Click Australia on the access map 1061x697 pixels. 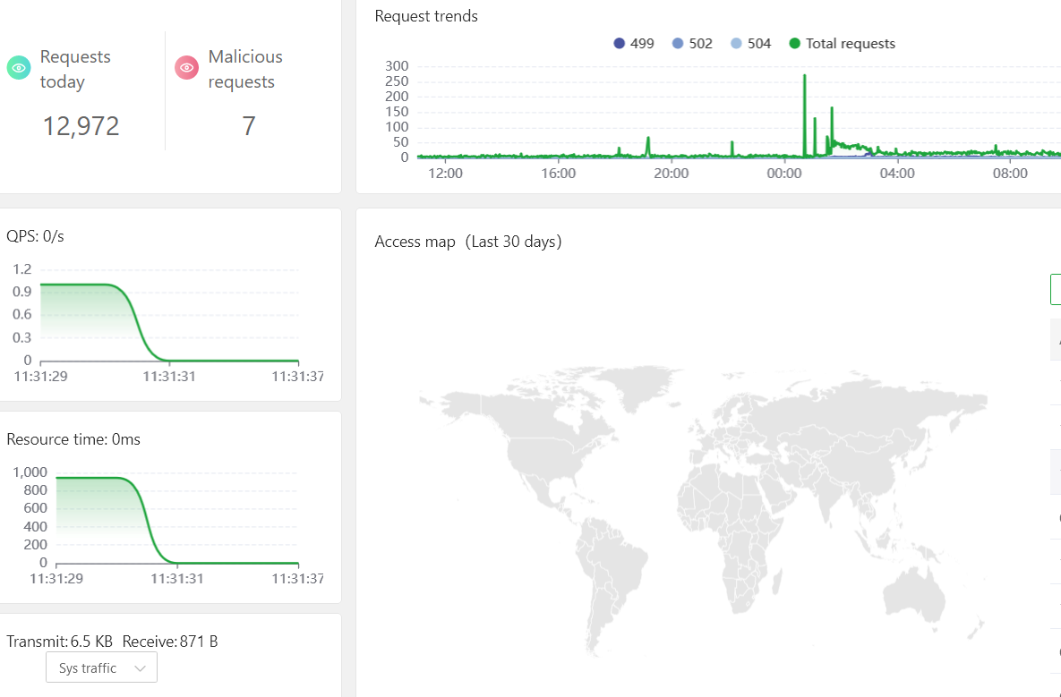tap(915, 591)
